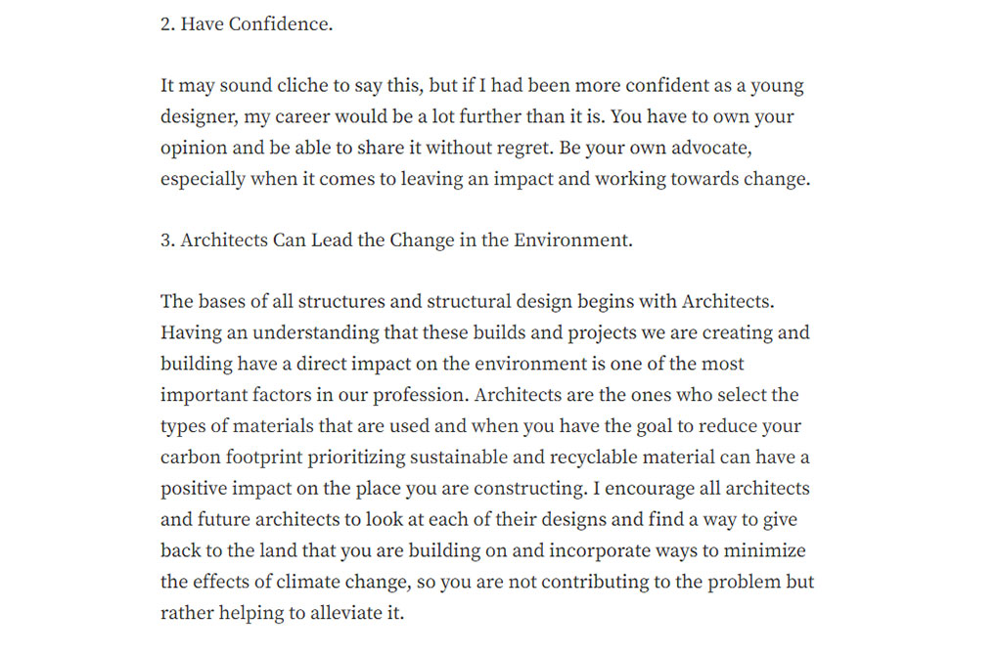Click the line starting "carbon footprint prioritizing sustainable"

click(x=484, y=458)
